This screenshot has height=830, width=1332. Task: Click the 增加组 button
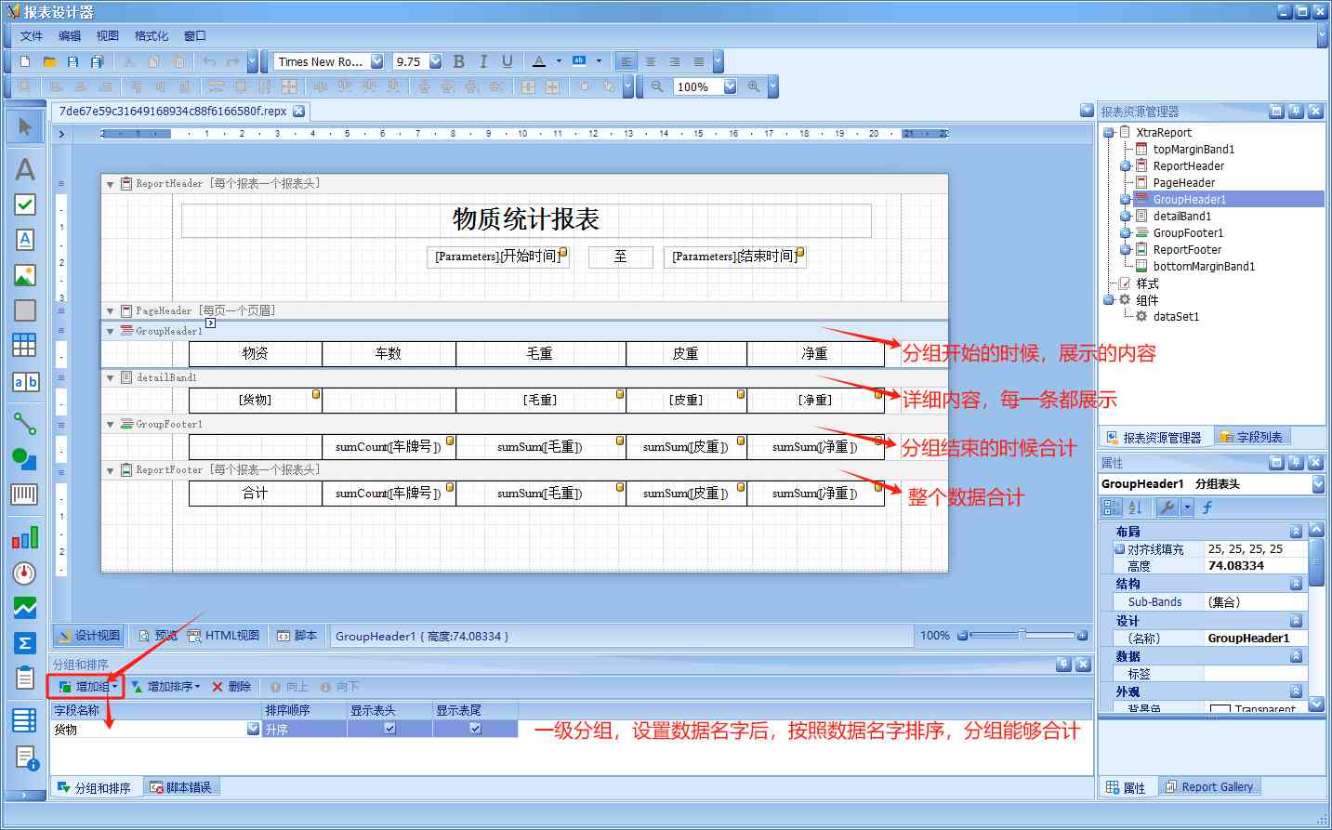click(x=87, y=687)
